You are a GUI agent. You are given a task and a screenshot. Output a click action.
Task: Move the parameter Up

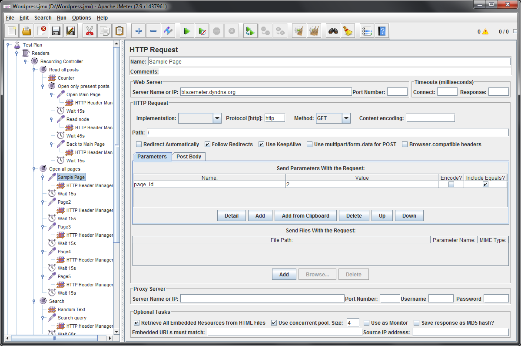pyautogui.click(x=382, y=215)
